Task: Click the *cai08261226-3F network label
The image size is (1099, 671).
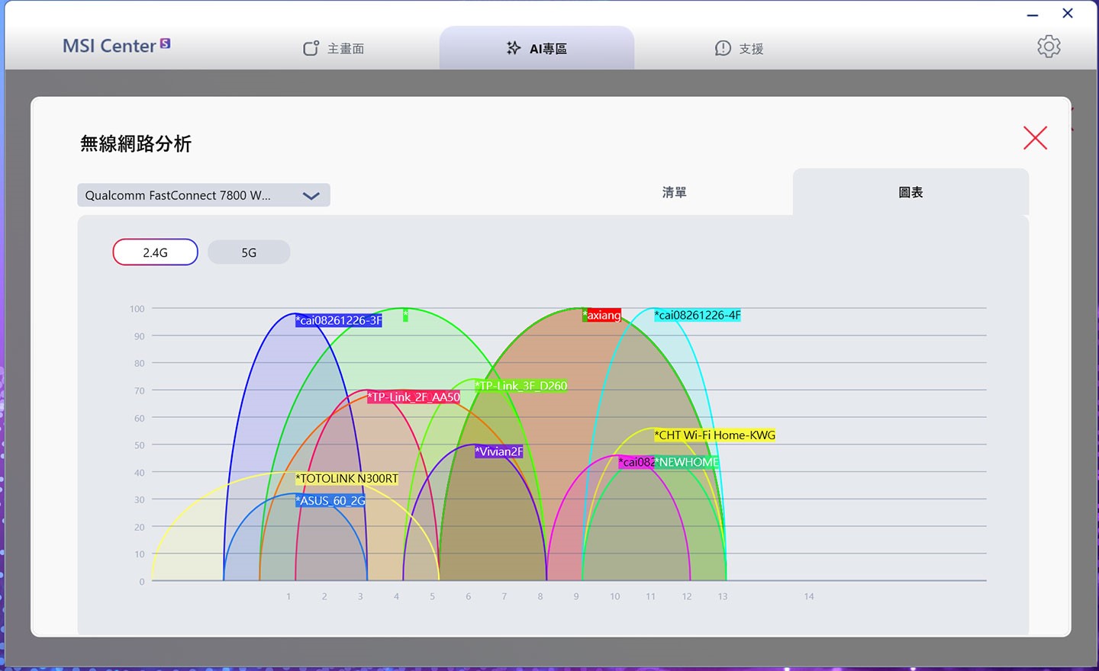Action: click(x=339, y=320)
